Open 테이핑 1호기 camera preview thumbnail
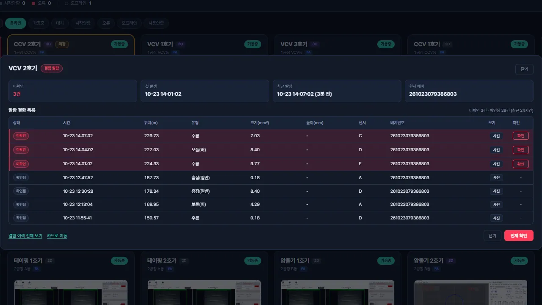 pos(71,292)
